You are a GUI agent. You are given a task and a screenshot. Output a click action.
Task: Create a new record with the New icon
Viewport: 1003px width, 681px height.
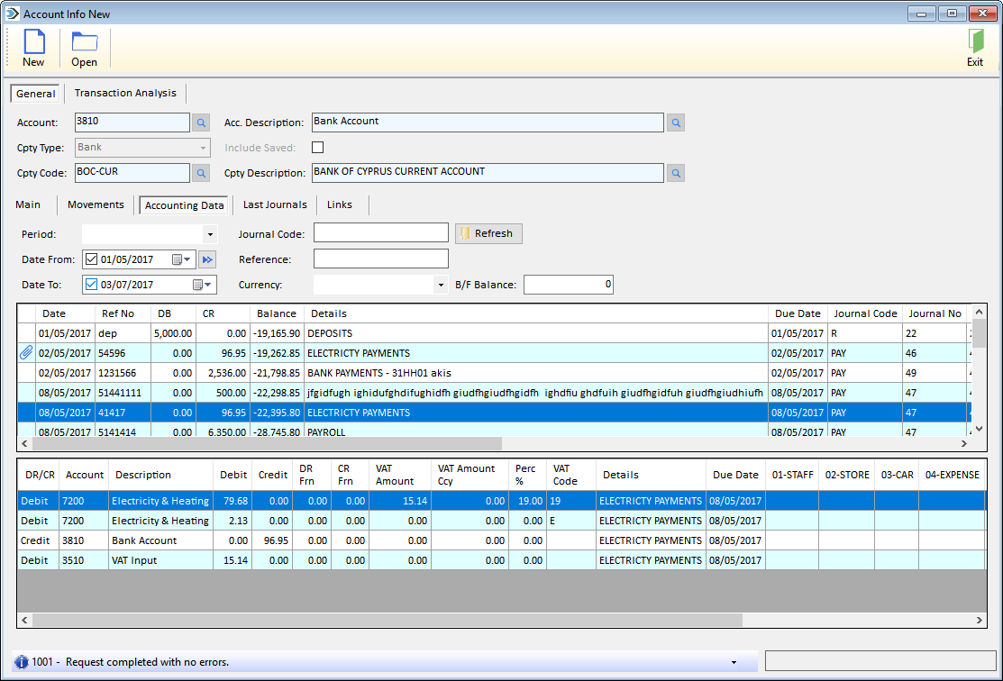[x=32, y=43]
